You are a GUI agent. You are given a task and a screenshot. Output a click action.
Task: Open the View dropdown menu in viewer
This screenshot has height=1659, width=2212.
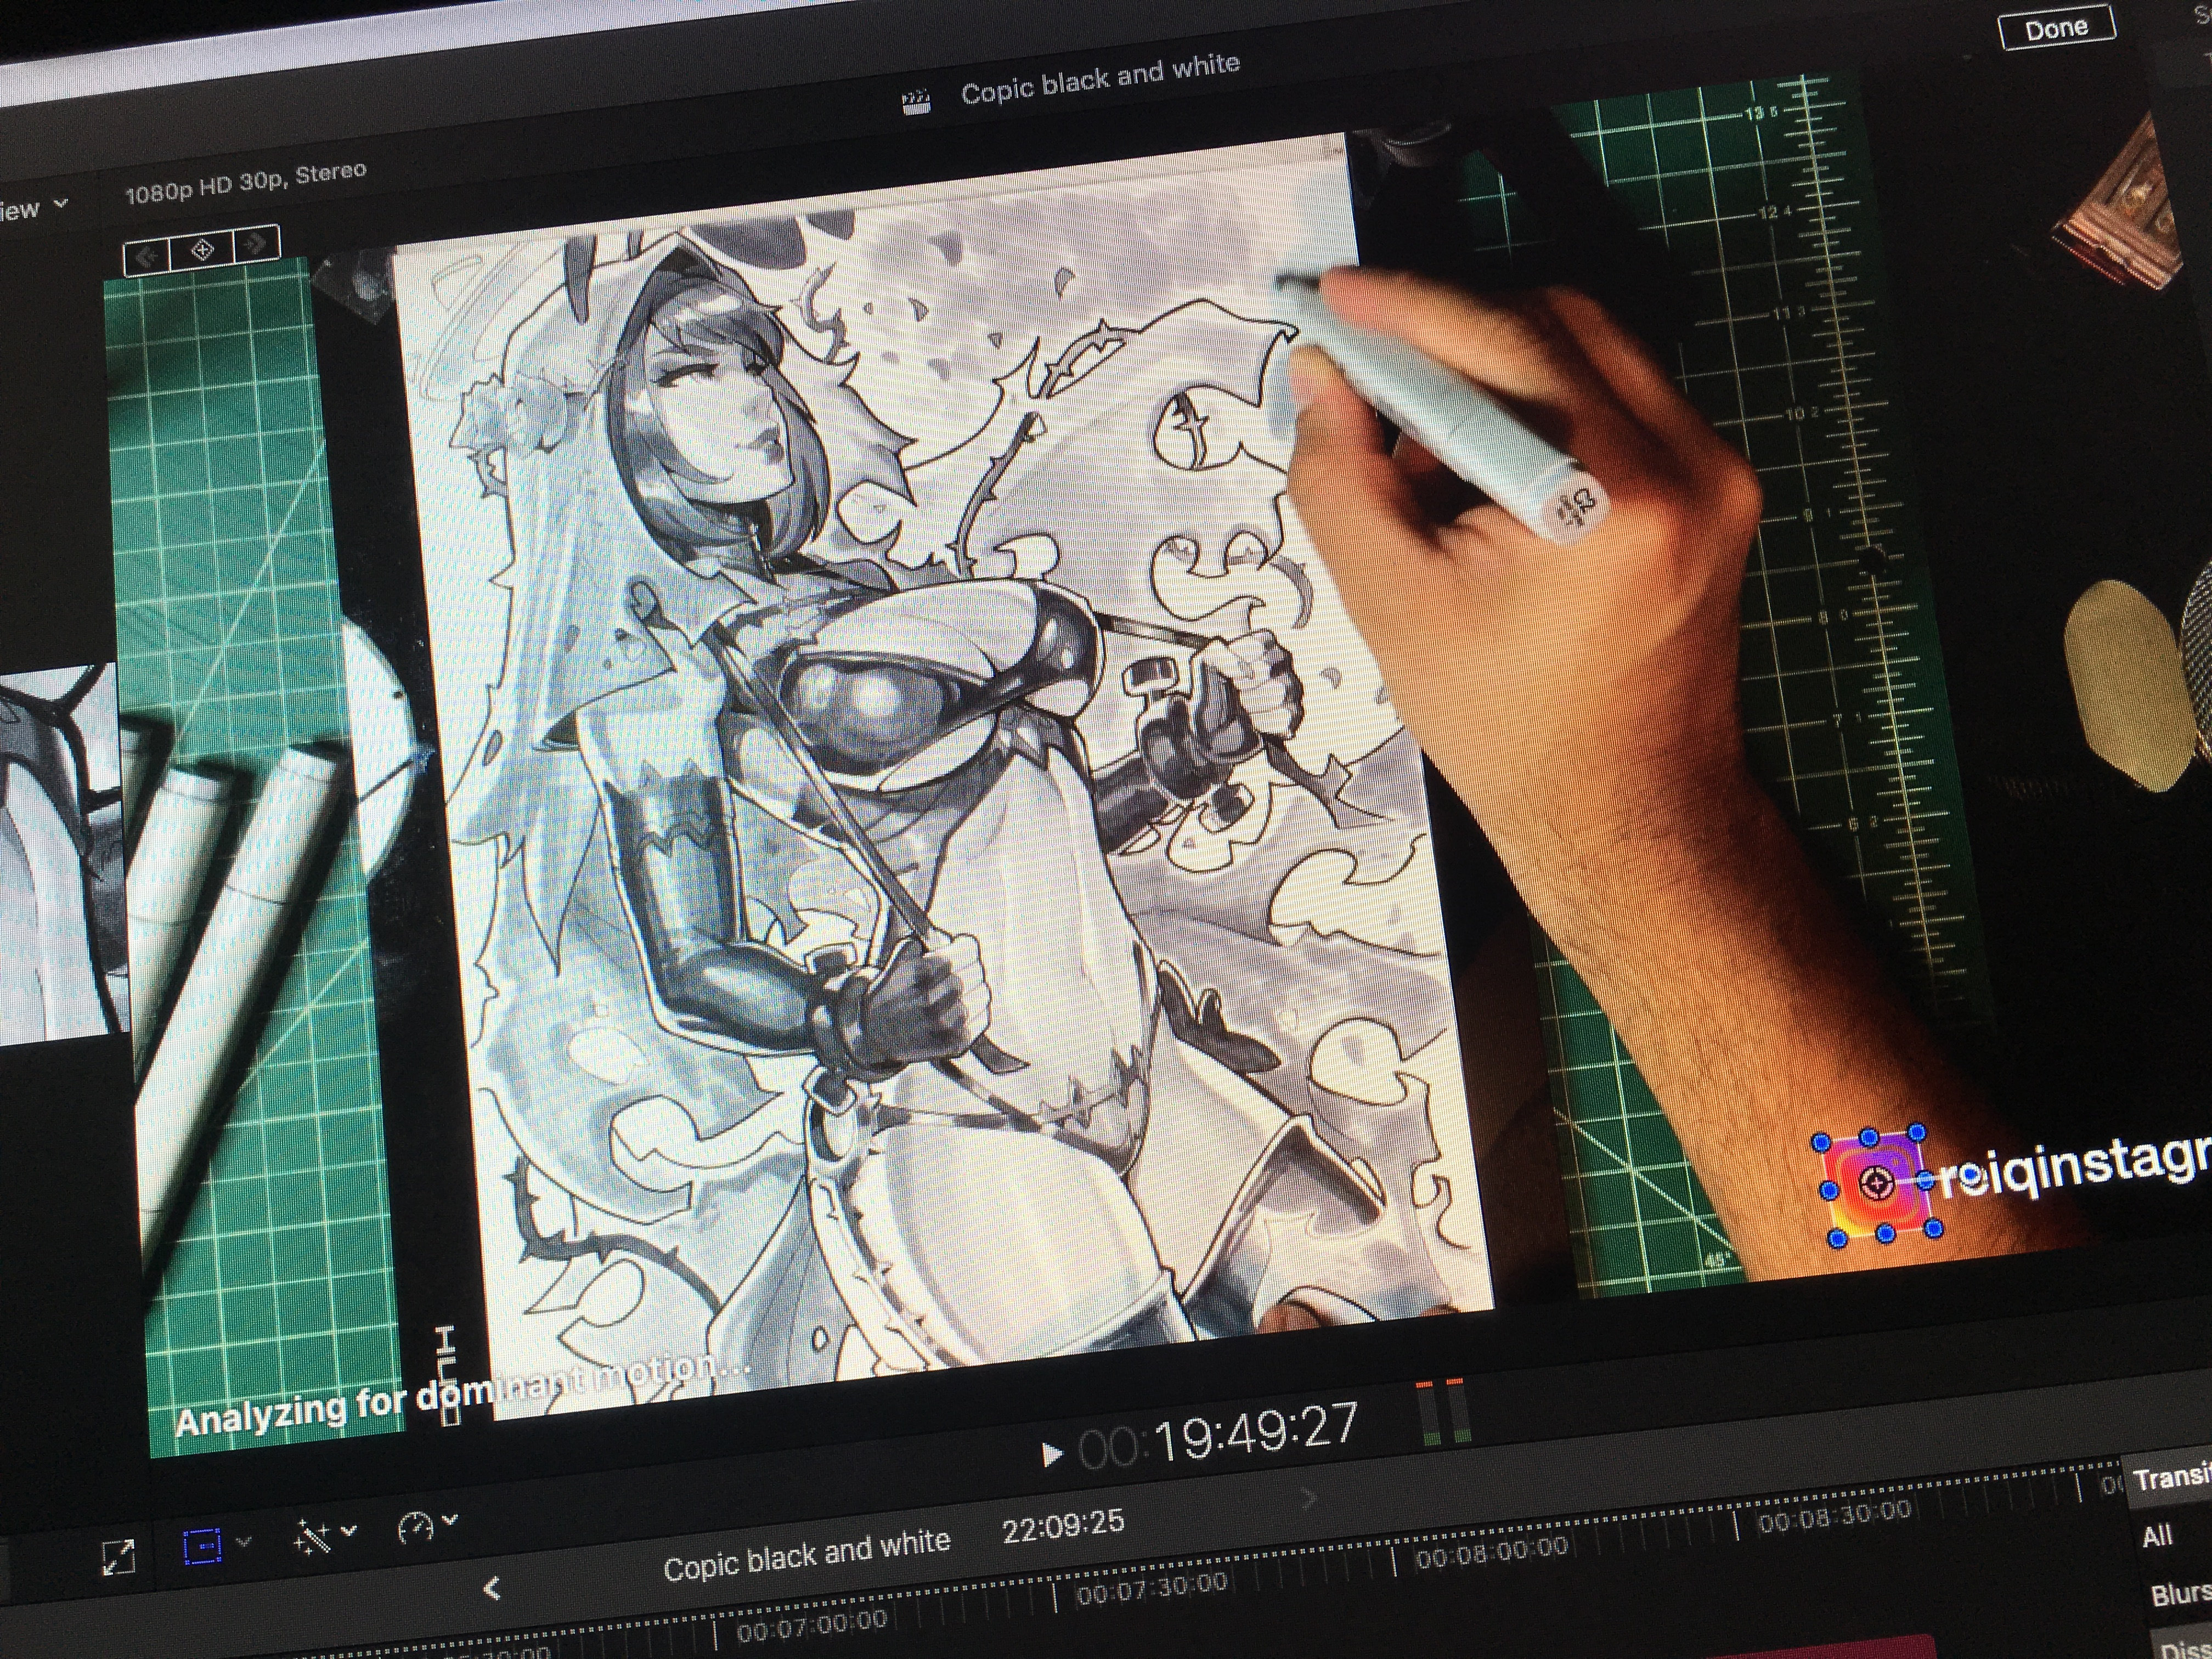pos(34,208)
